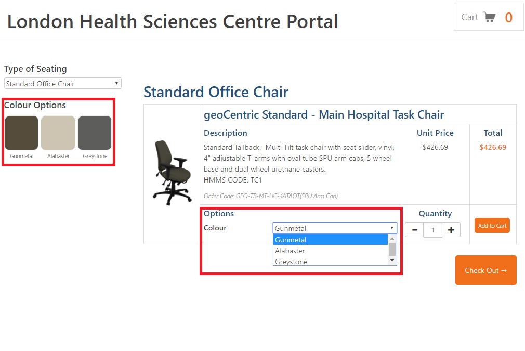Click the cart item count number

click(508, 17)
